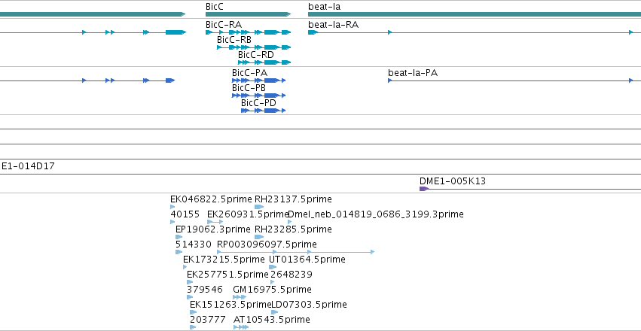This screenshot has height=331, width=641.
Task: Click the BicC-RB transcript label
Action: pyautogui.click(x=234, y=40)
